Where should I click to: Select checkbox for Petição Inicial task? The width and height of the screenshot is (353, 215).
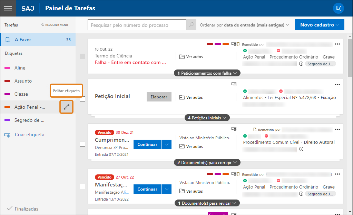pyautogui.click(x=82, y=99)
